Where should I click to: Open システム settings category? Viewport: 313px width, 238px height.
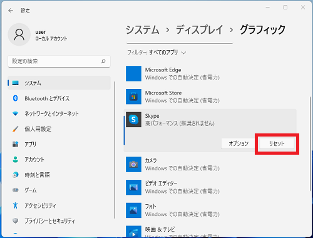click(x=59, y=83)
